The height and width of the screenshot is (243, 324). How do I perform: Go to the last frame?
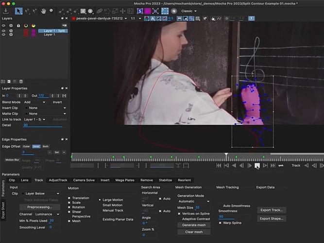tap(273, 165)
